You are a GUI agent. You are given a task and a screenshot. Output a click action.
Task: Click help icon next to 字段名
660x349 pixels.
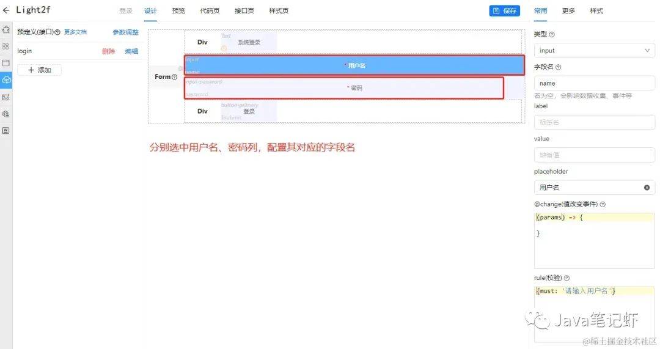558,67
